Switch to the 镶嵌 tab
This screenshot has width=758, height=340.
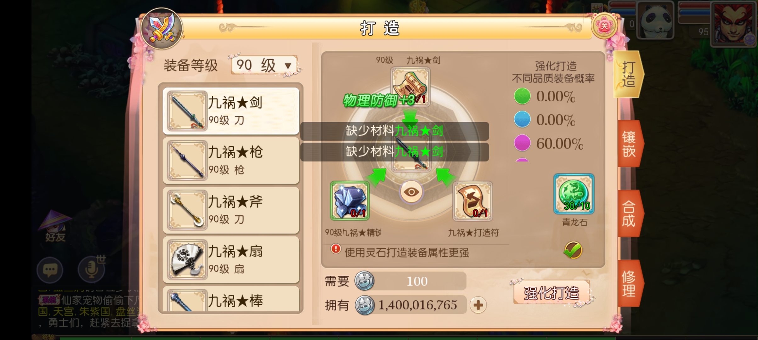tap(630, 144)
